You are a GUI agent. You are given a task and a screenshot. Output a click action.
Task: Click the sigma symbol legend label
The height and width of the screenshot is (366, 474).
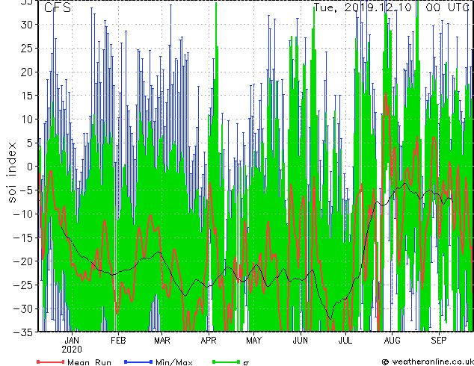click(x=246, y=363)
